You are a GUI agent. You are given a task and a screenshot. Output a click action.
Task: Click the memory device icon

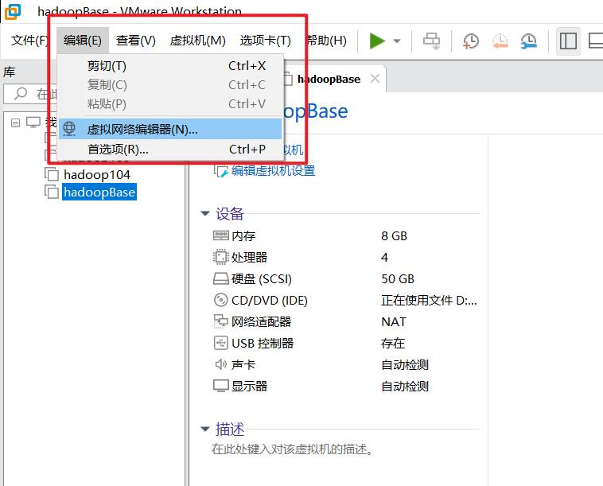click(220, 235)
